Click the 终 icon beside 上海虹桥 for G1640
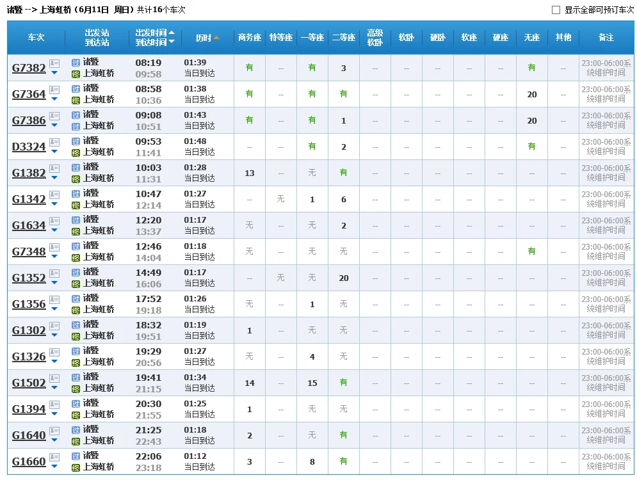Image resolution: width=637 pixels, height=480 pixels. click(x=74, y=440)
